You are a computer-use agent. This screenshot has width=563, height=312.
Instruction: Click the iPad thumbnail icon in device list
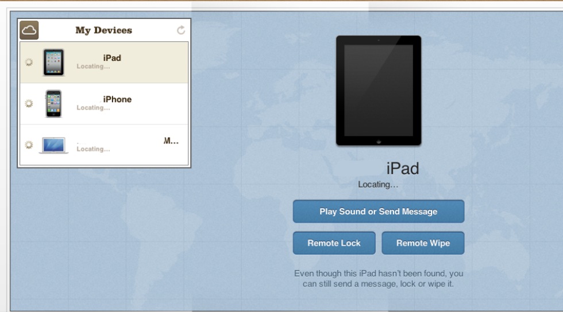pos(53,62)
